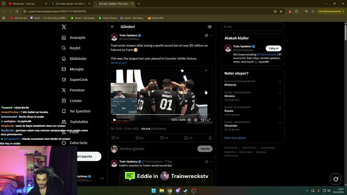The height and width of the screenshot is (195, 347).
Task: Open a new browser tab
Action: (139, 4)
